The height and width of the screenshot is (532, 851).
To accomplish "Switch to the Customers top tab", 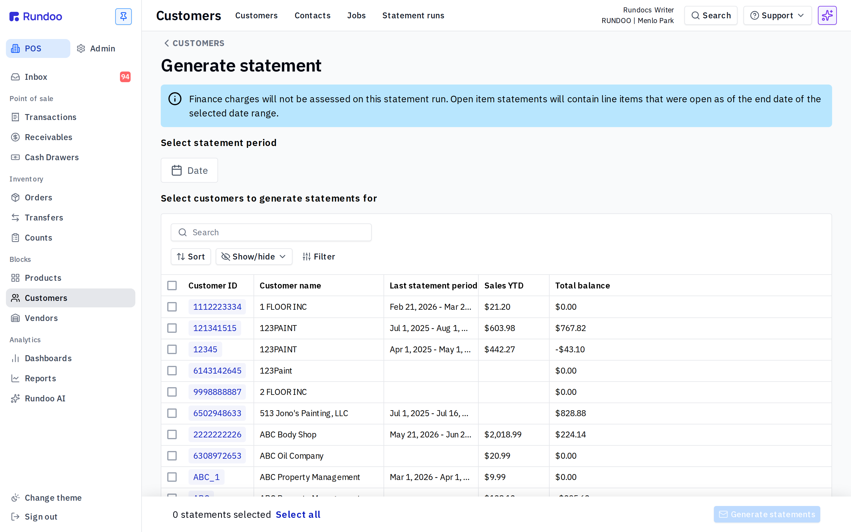I will (256, 15).
